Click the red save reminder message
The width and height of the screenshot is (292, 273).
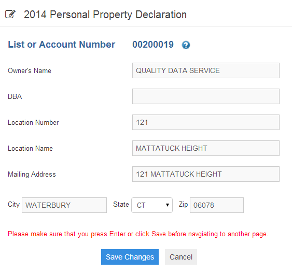click(138, 234)
